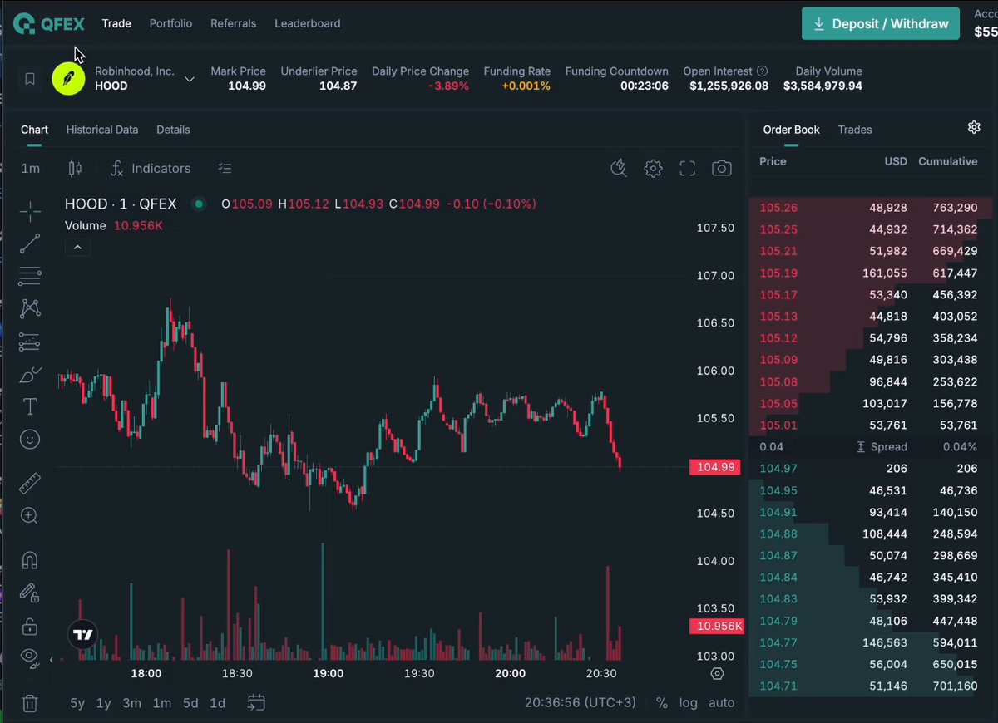Open the emoji icons tool

pyautogui.click(x=30, y=440)
